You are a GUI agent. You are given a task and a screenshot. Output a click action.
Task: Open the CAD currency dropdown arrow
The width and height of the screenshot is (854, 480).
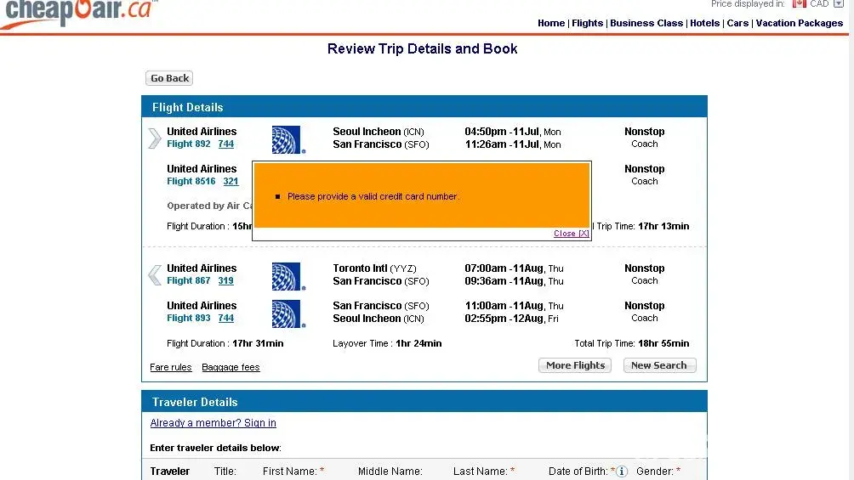pyautogui.click(x=838, y=3)
